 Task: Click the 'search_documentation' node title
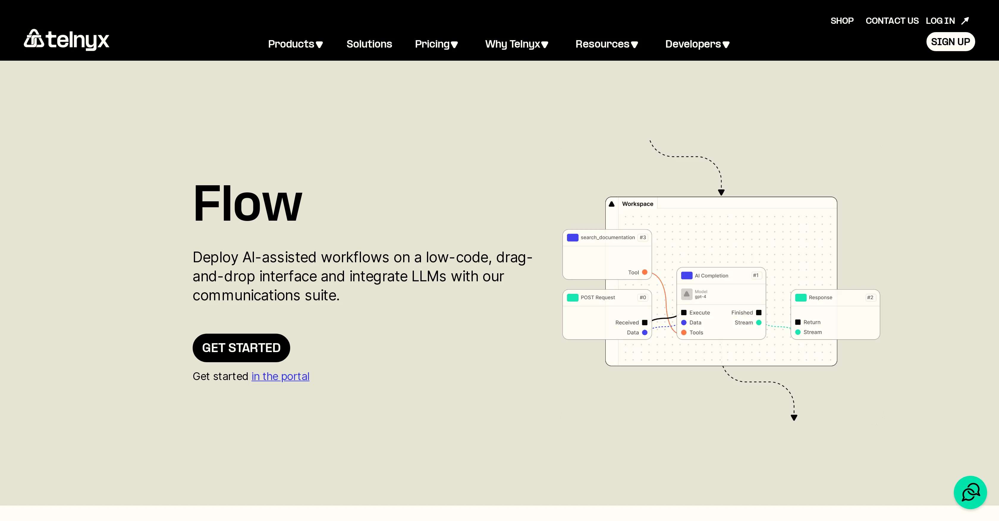pos(608,237)
